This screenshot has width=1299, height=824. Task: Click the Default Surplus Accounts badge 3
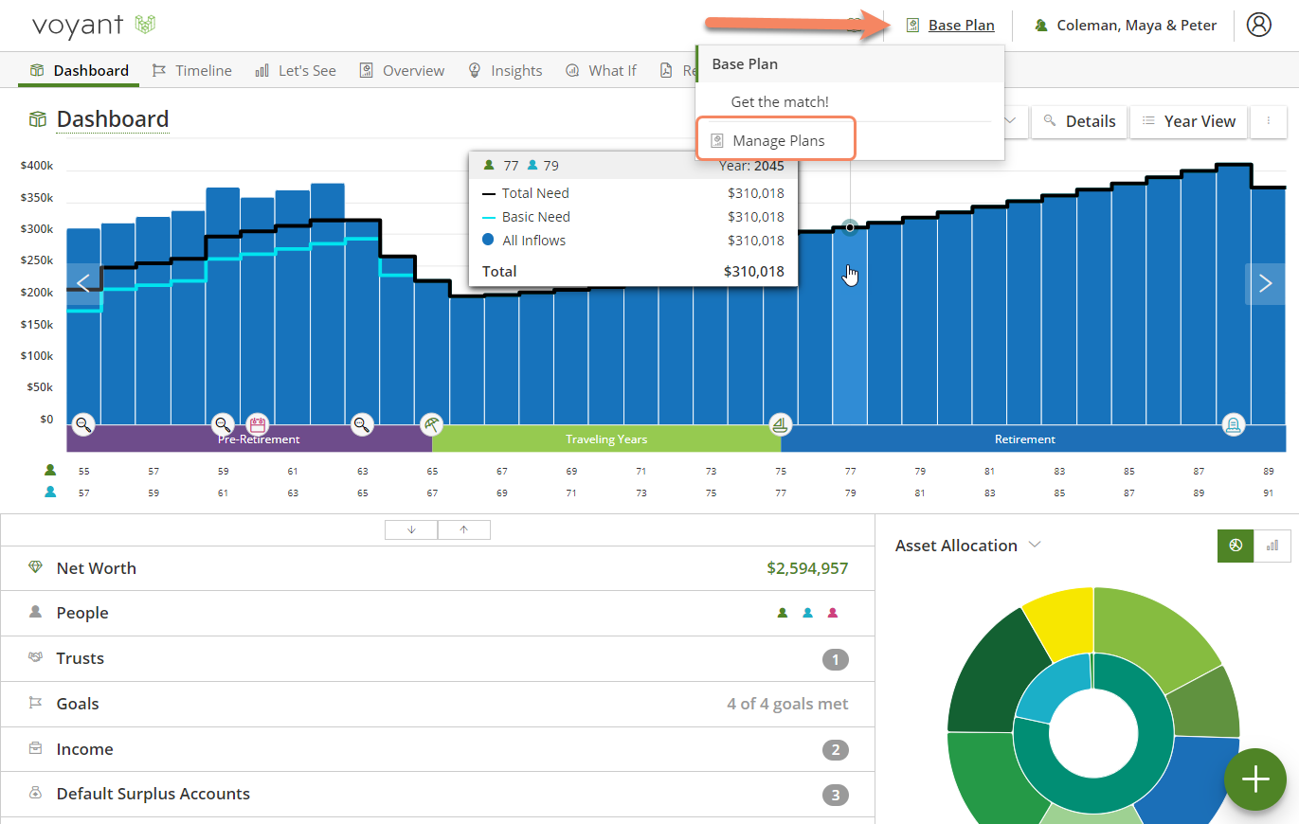836,795
